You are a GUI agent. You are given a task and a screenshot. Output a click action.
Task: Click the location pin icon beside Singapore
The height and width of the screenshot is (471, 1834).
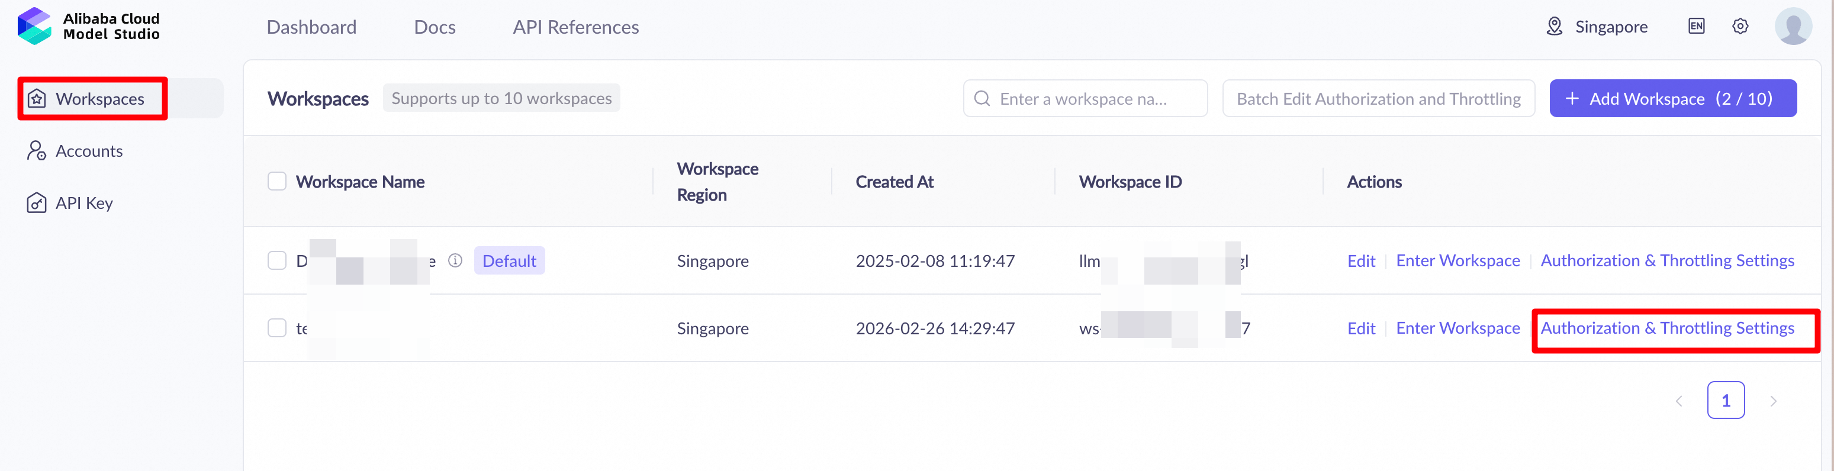point(1554,27)
